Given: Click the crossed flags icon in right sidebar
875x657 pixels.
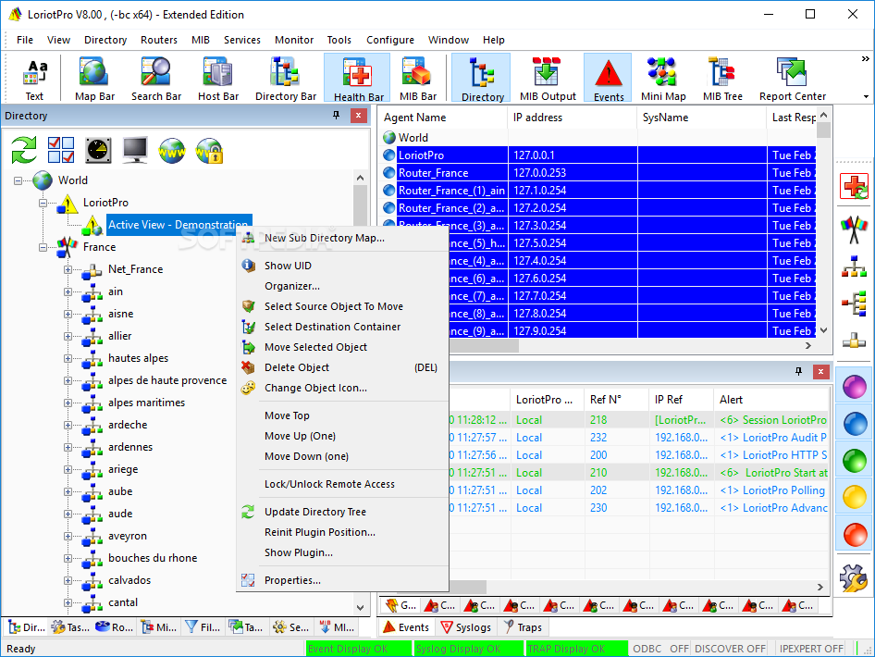Looking at the screenshot, I should tap(854, 229).
